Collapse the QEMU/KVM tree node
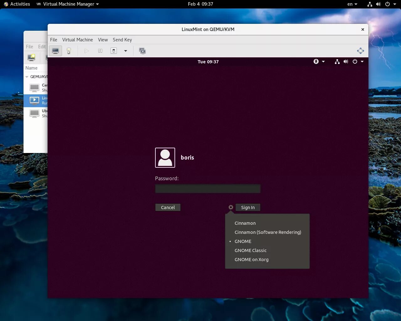This screenshot has width=401, height=321. point(27,77)
